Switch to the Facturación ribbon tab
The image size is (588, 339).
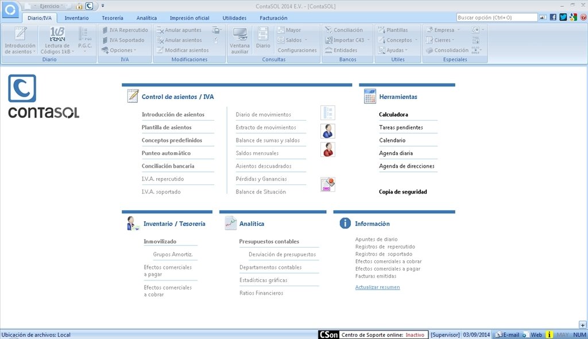pos(273,18)
